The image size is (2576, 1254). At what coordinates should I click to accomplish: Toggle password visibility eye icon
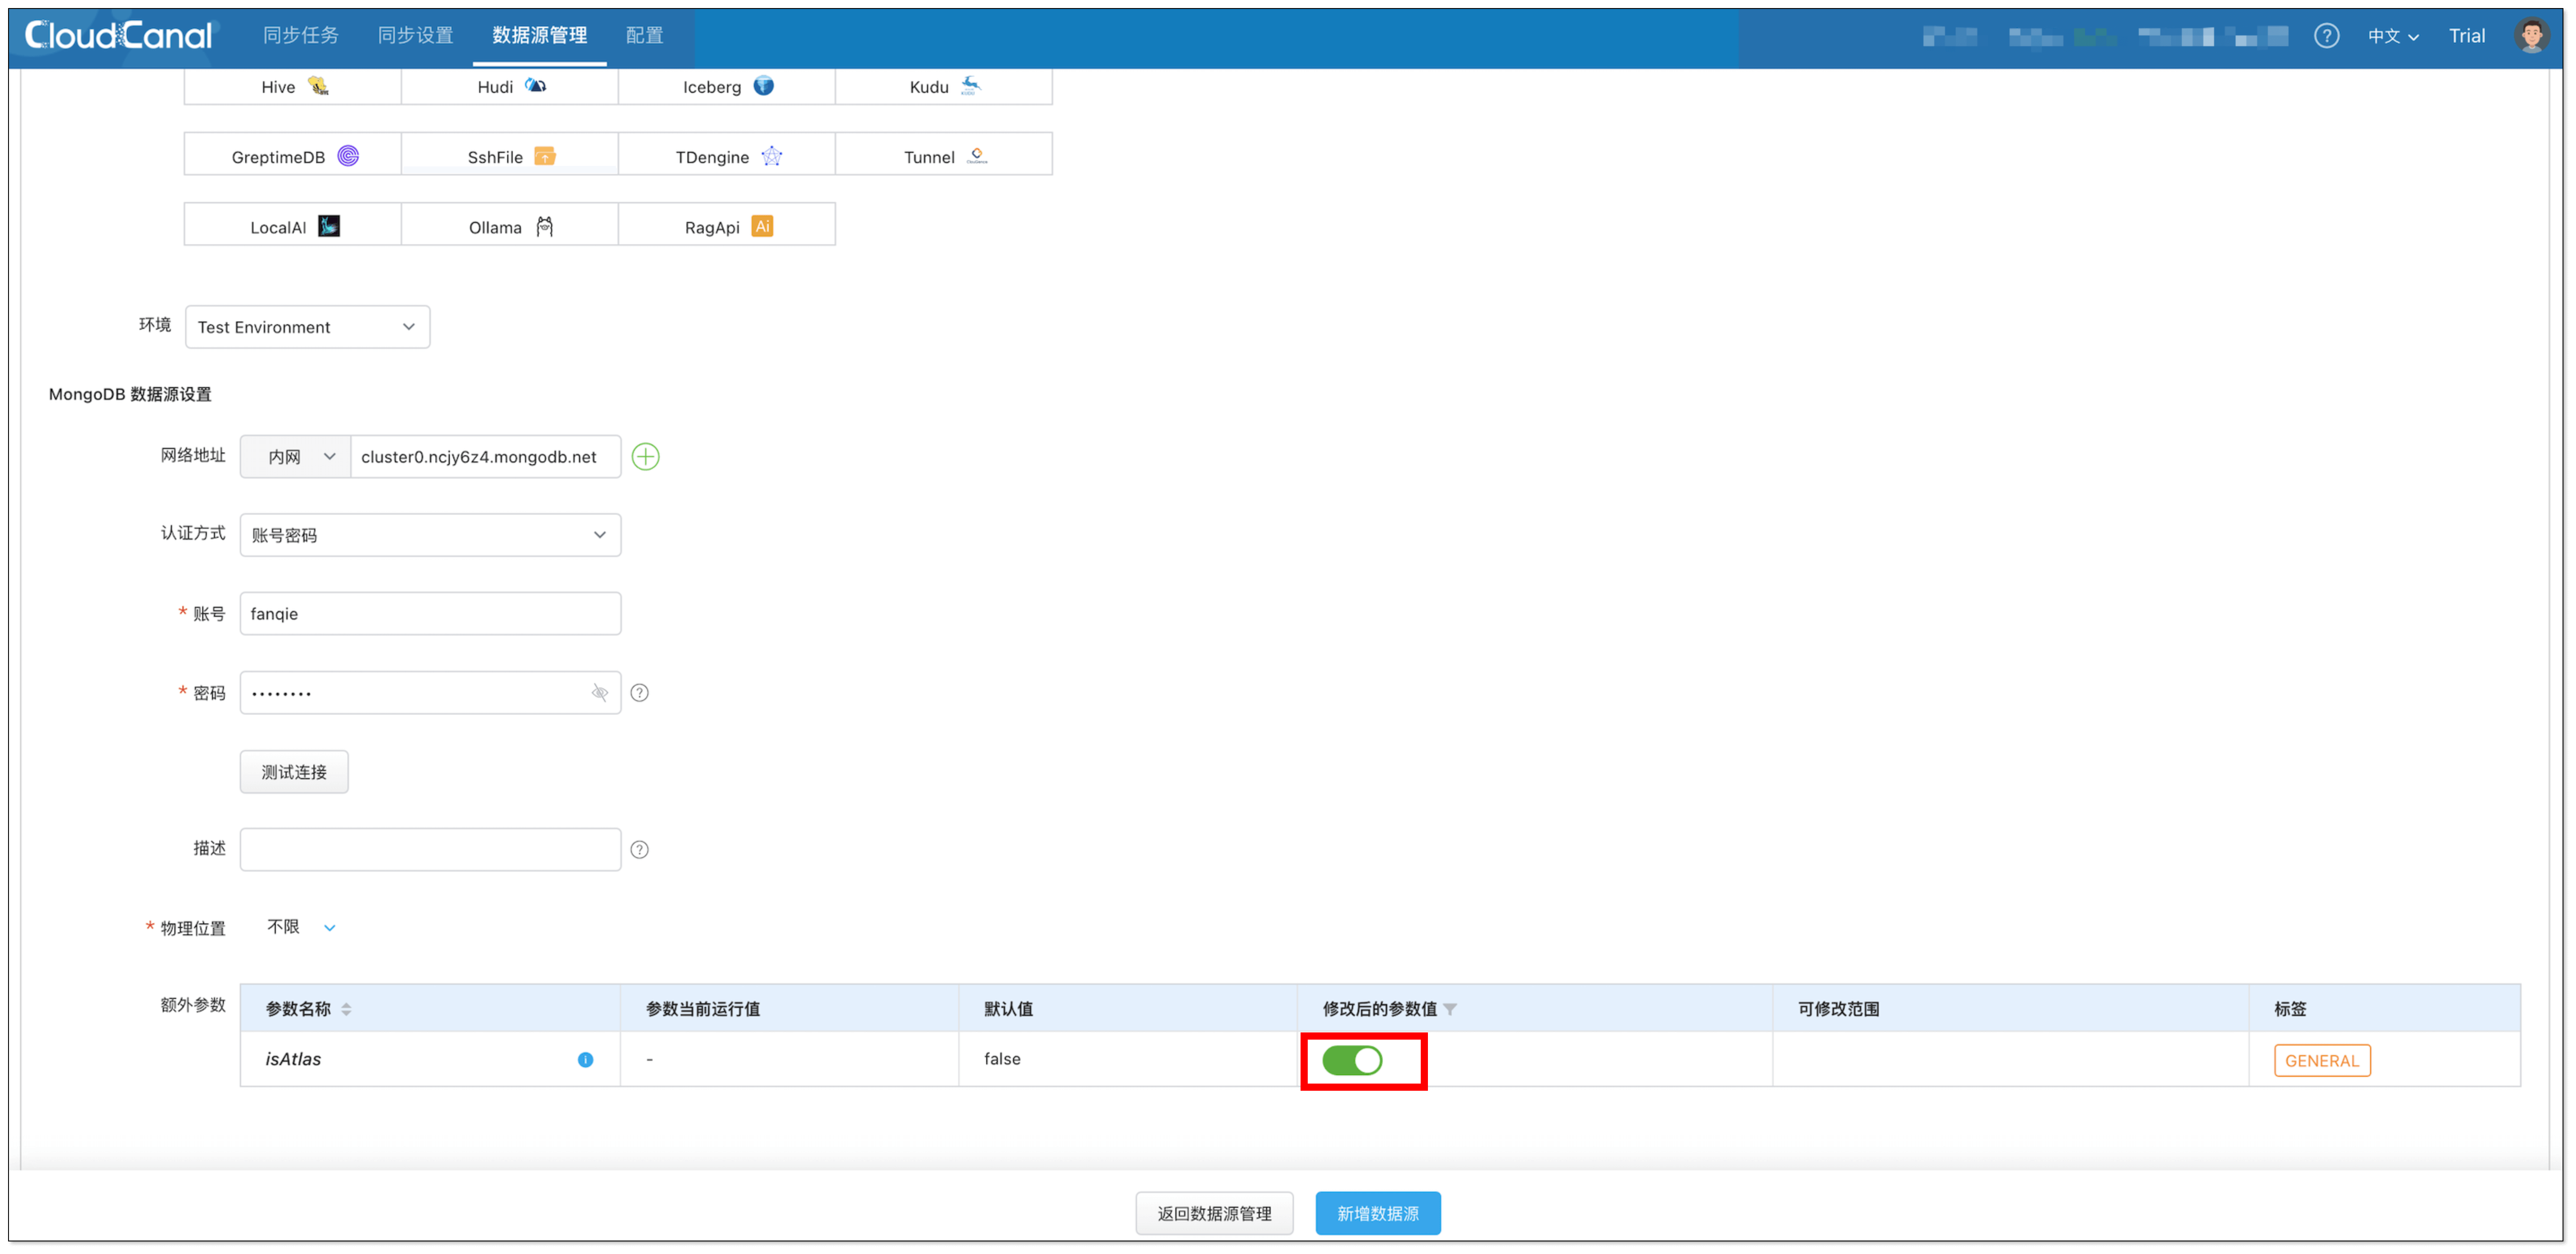(600, 693)
